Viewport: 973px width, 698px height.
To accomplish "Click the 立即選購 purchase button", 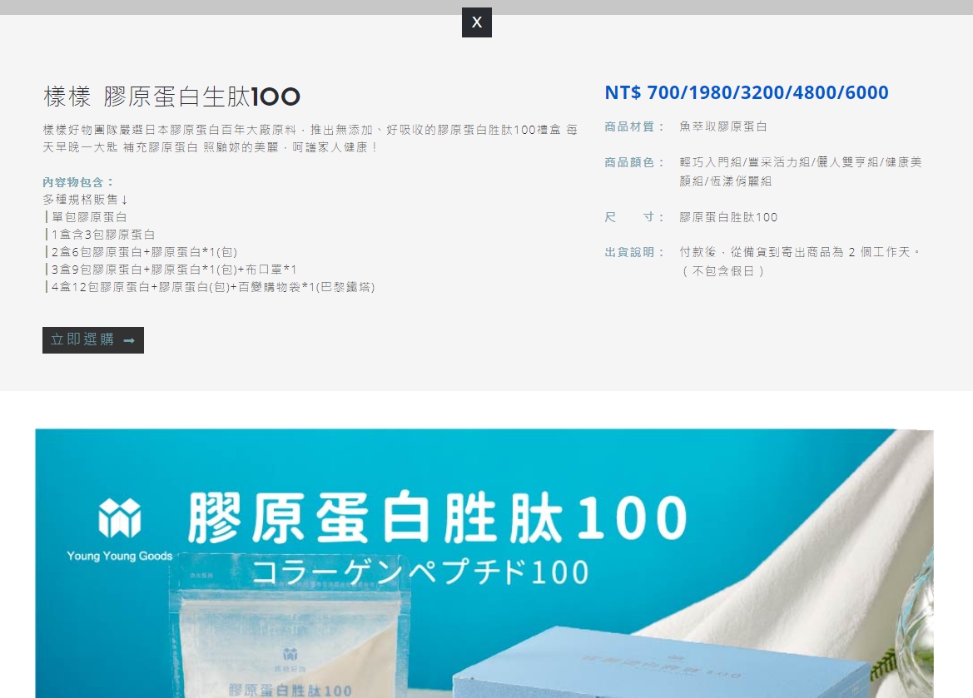I will 92,339.
